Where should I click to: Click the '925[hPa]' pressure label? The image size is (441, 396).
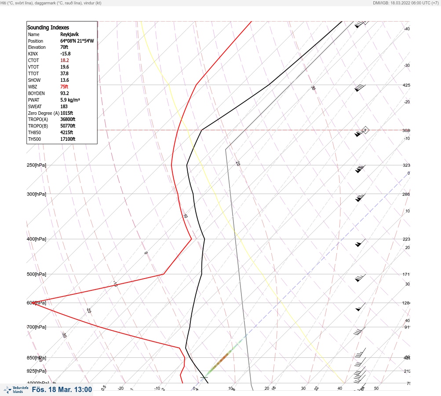click(36, 371)
